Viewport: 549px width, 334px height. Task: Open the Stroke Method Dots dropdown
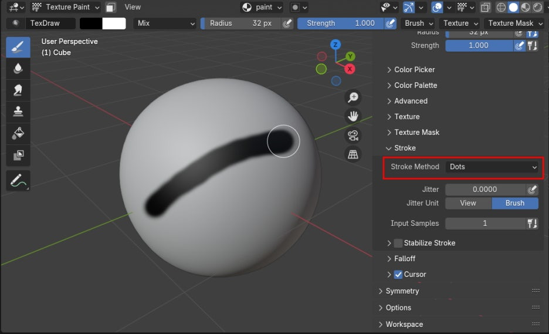pyautogui.click(x=492, y=167)
